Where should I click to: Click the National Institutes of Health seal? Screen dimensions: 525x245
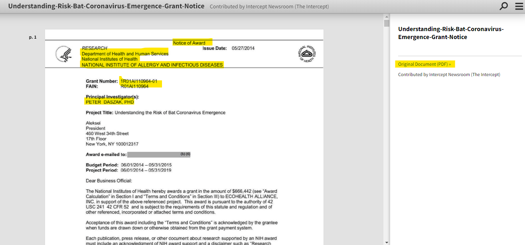pyautogui.click(x=307, y=54)
